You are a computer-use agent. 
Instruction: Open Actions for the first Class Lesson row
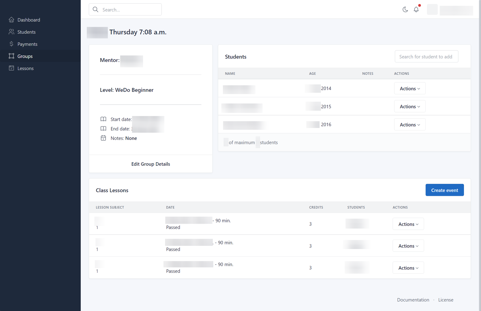(408, 224)
